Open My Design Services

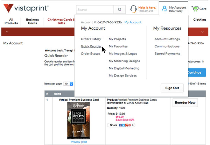(x=123, y=75)
